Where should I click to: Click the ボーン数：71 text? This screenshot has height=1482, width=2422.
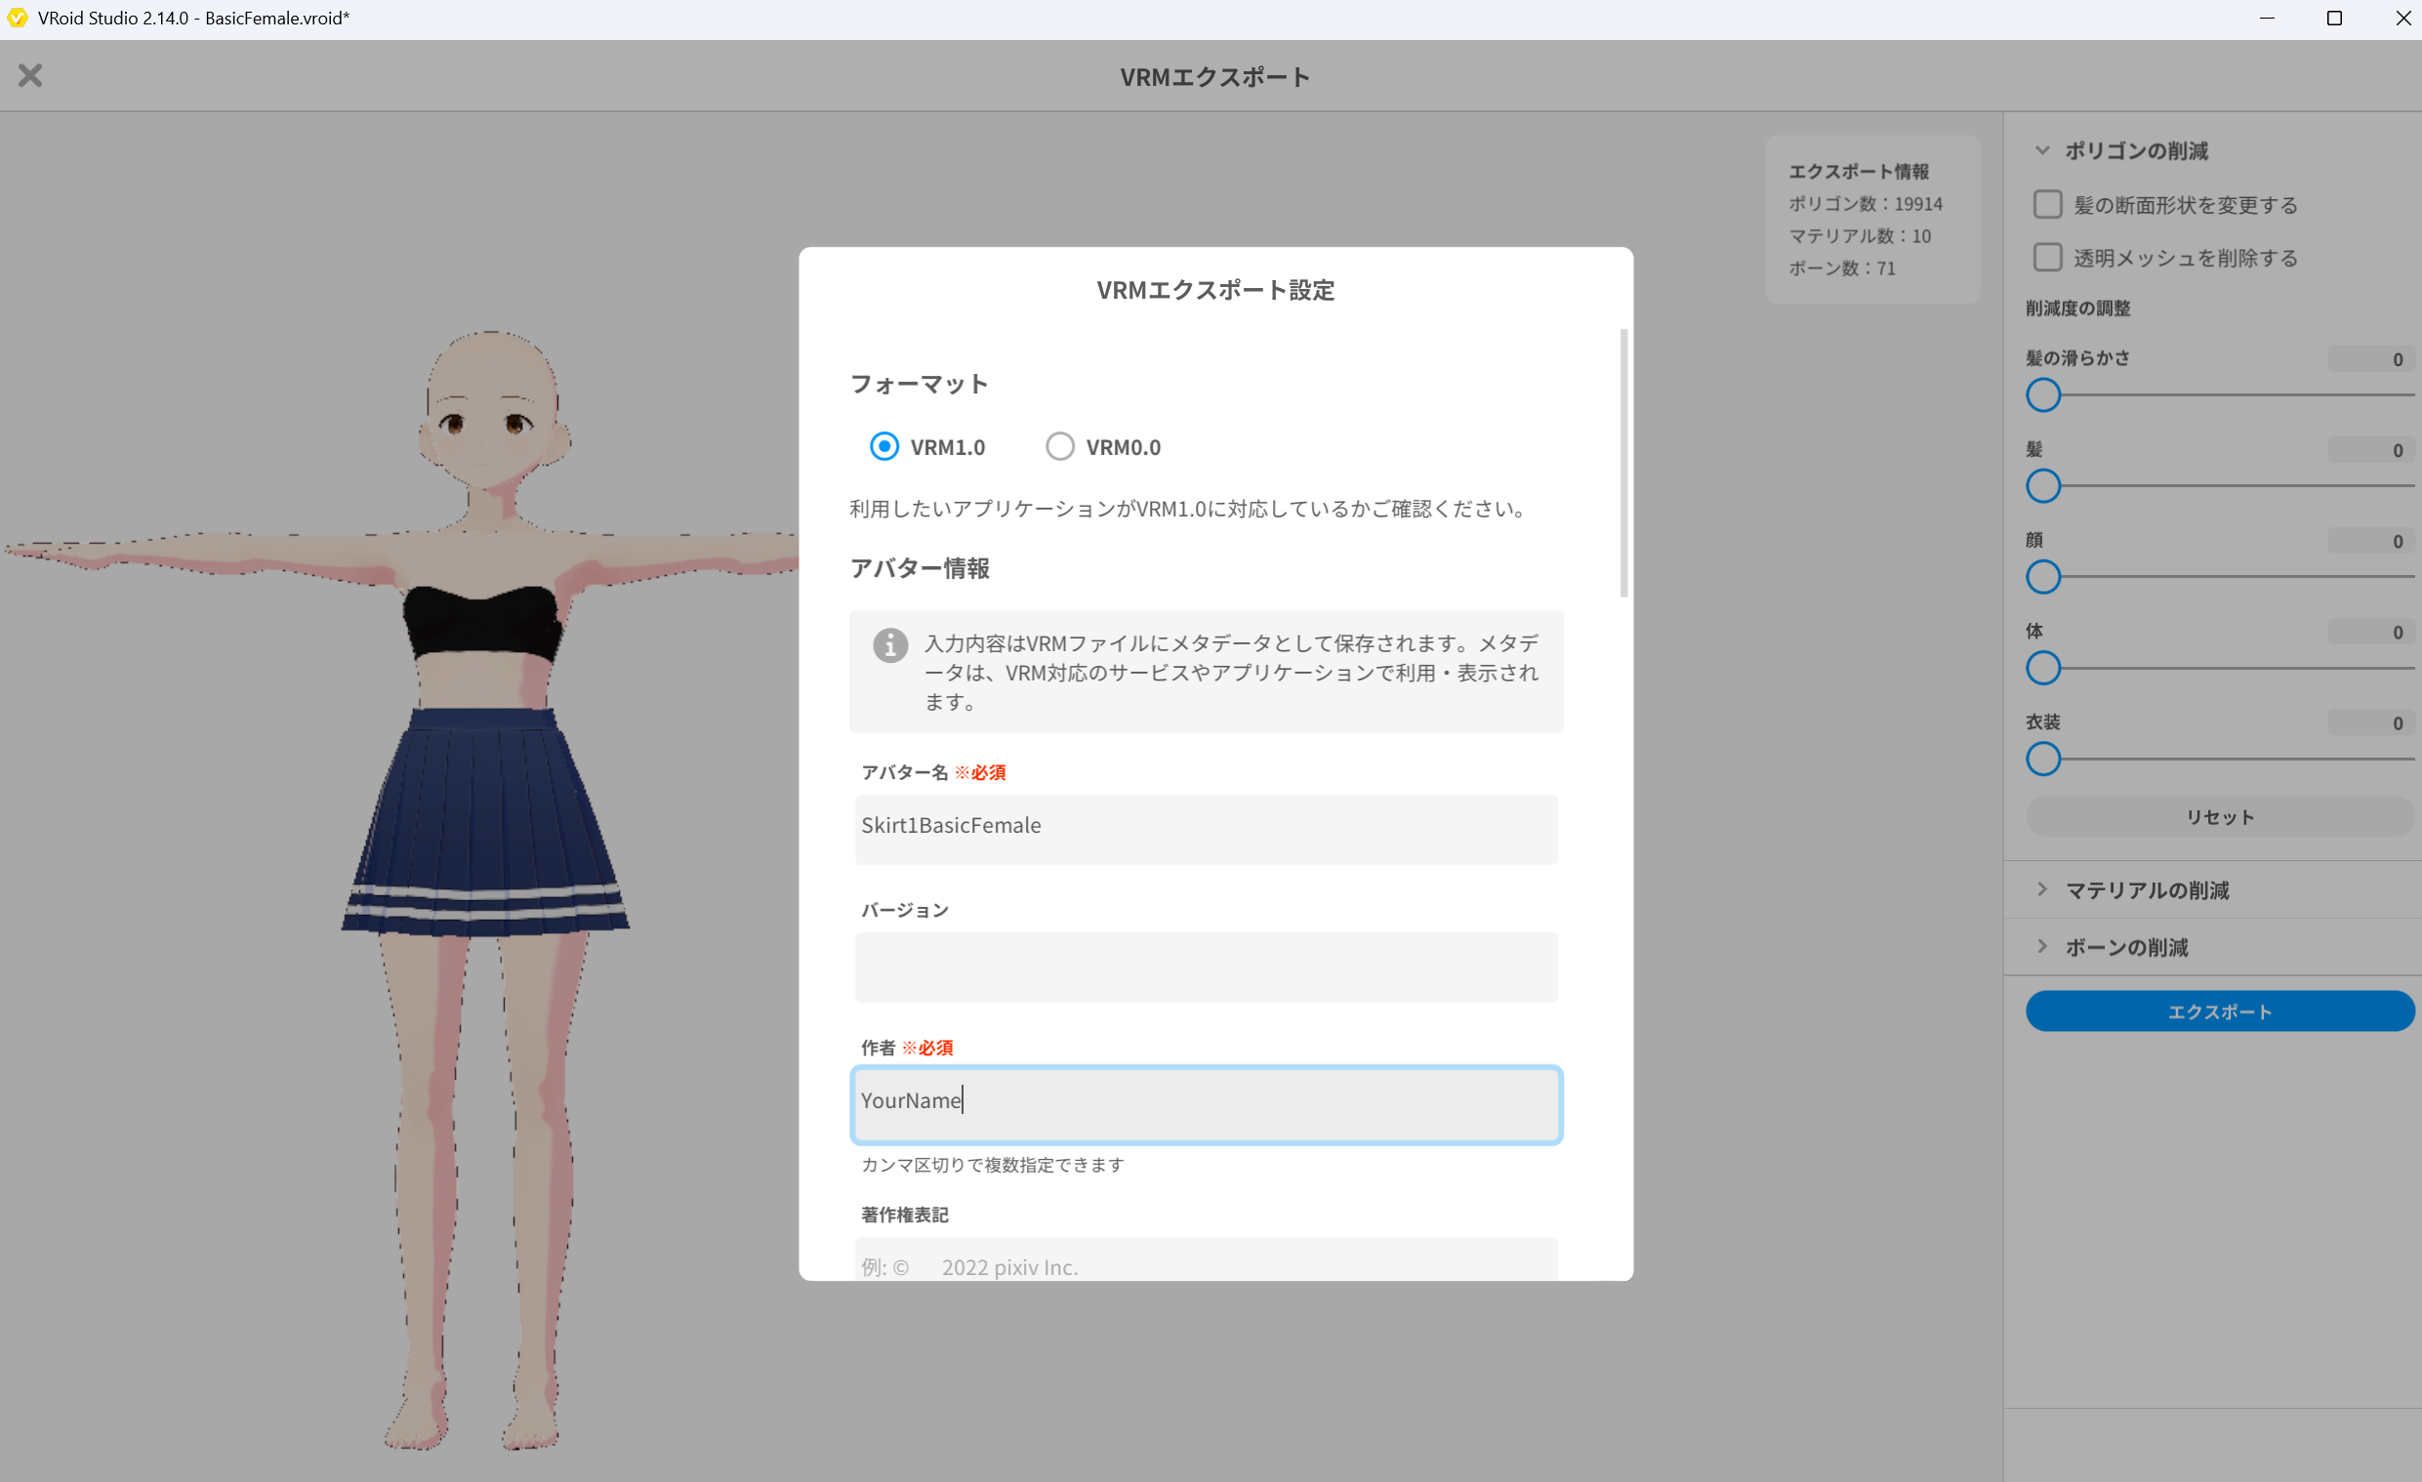coord(1841,268)
